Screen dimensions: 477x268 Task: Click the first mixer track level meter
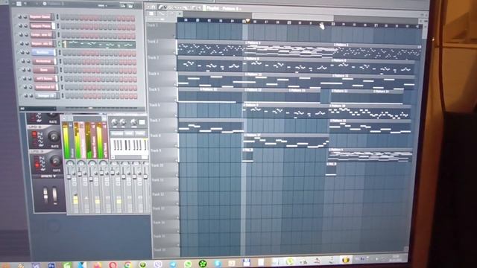coord(66,141)
